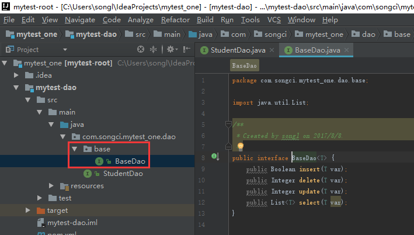414x235 pixels.
Task: Click the interface icon beside StudentDao in tree
Action: pos(88,174)
